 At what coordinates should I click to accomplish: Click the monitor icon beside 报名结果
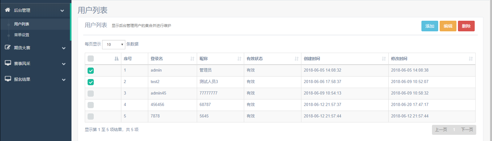click(x=8, y=79)
